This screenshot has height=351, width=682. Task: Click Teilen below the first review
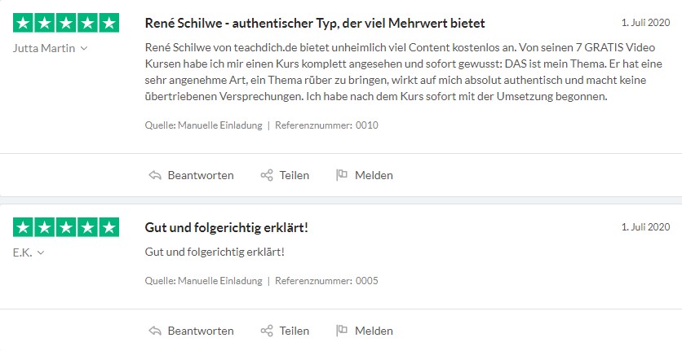point(294,175)
